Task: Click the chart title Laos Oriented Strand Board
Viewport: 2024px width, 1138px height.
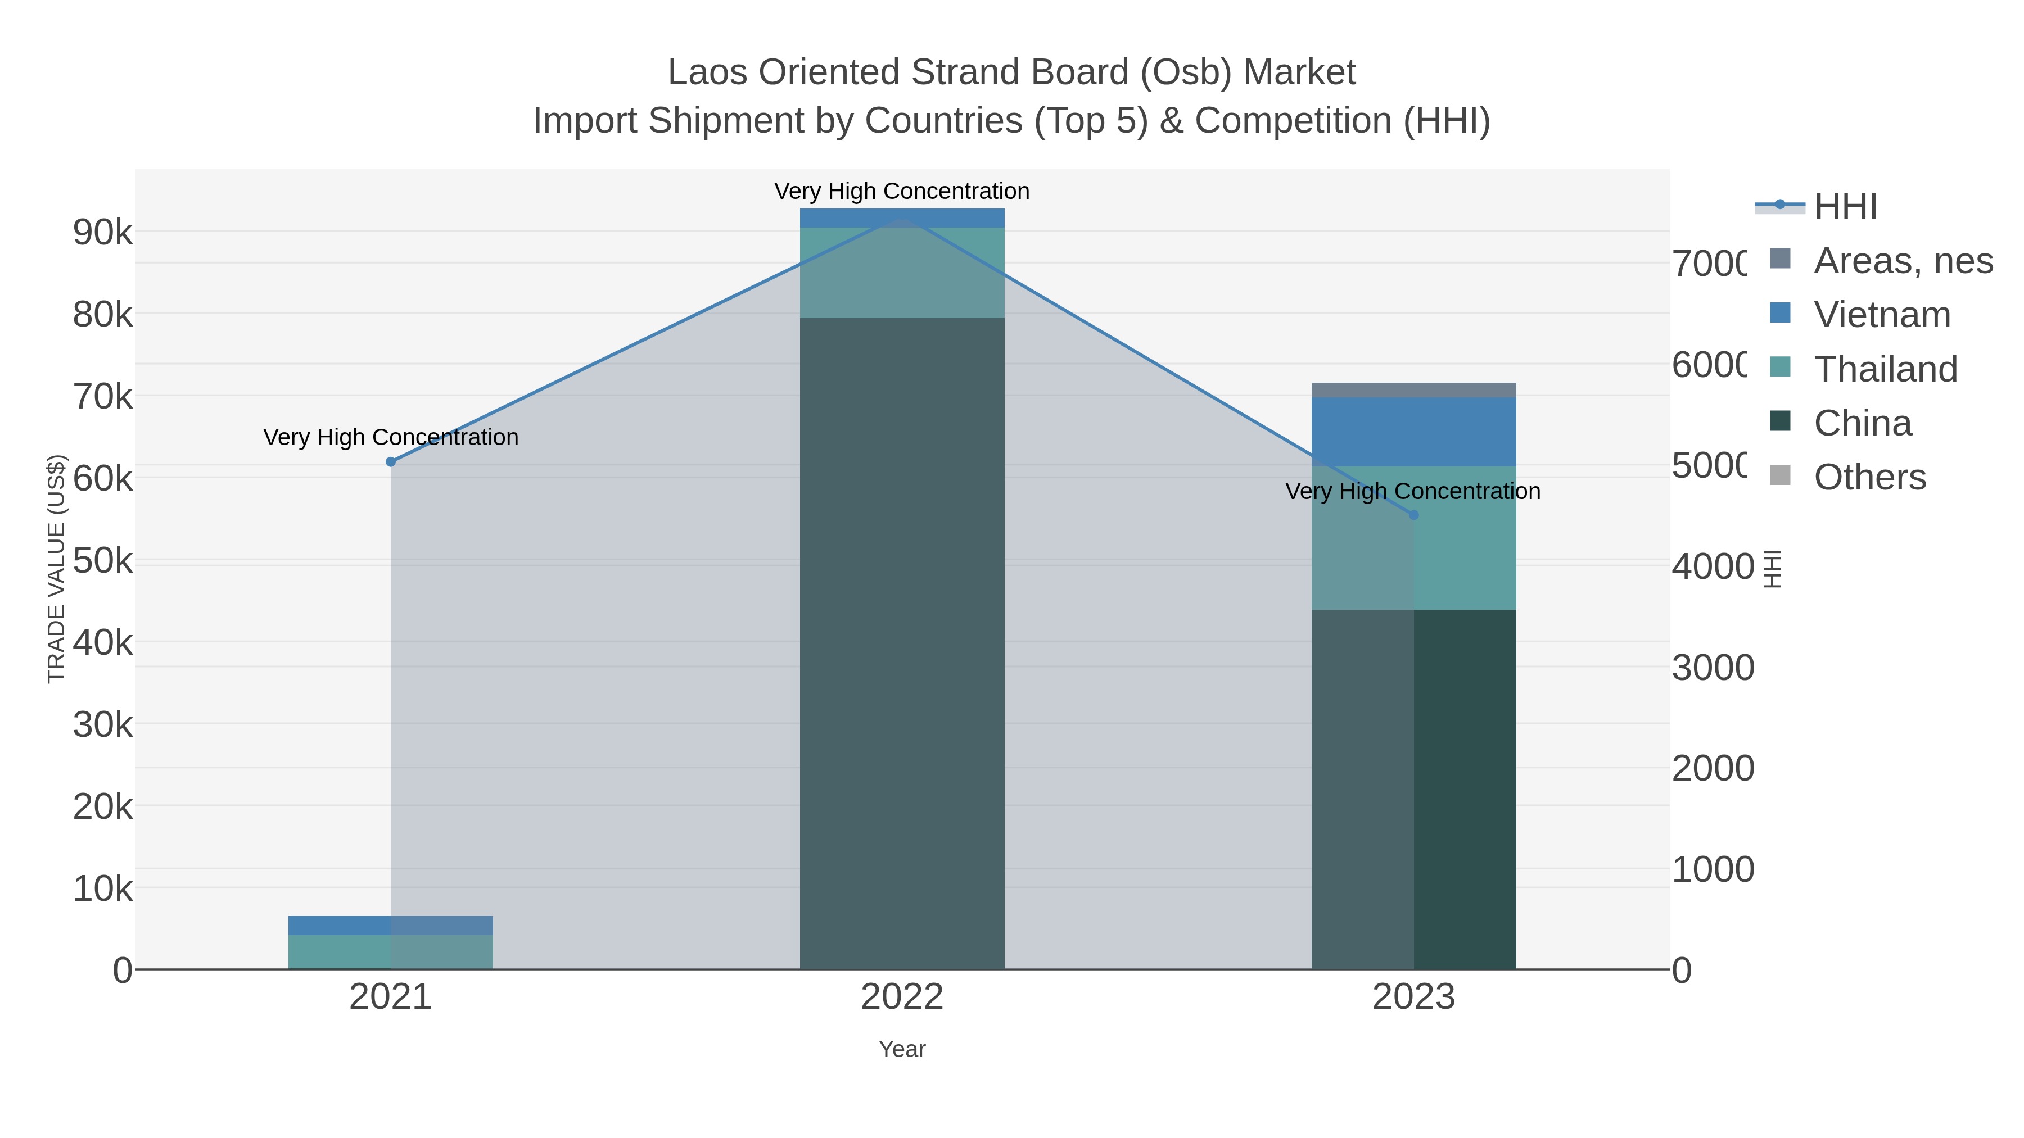Action: coord(1012,72)
